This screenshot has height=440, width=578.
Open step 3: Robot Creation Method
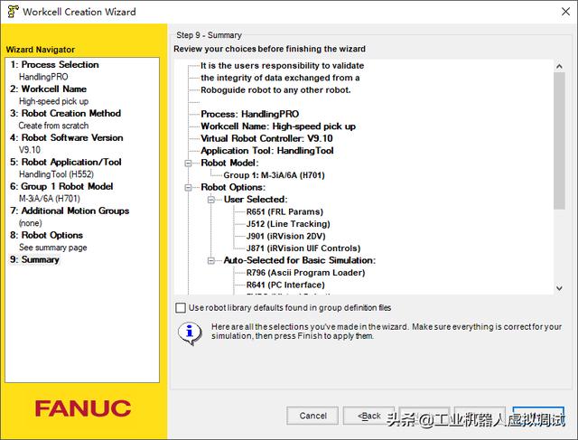pyautogui.click(x=66, y=113)
